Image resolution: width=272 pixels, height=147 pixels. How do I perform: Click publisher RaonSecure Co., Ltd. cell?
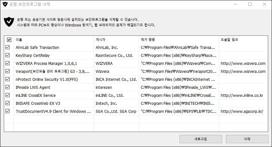pos(114,55)
